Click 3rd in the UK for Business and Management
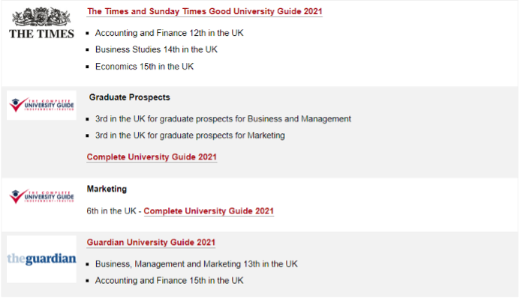 click(x=223, y=119)
